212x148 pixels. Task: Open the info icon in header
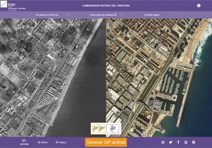point(199,6)
